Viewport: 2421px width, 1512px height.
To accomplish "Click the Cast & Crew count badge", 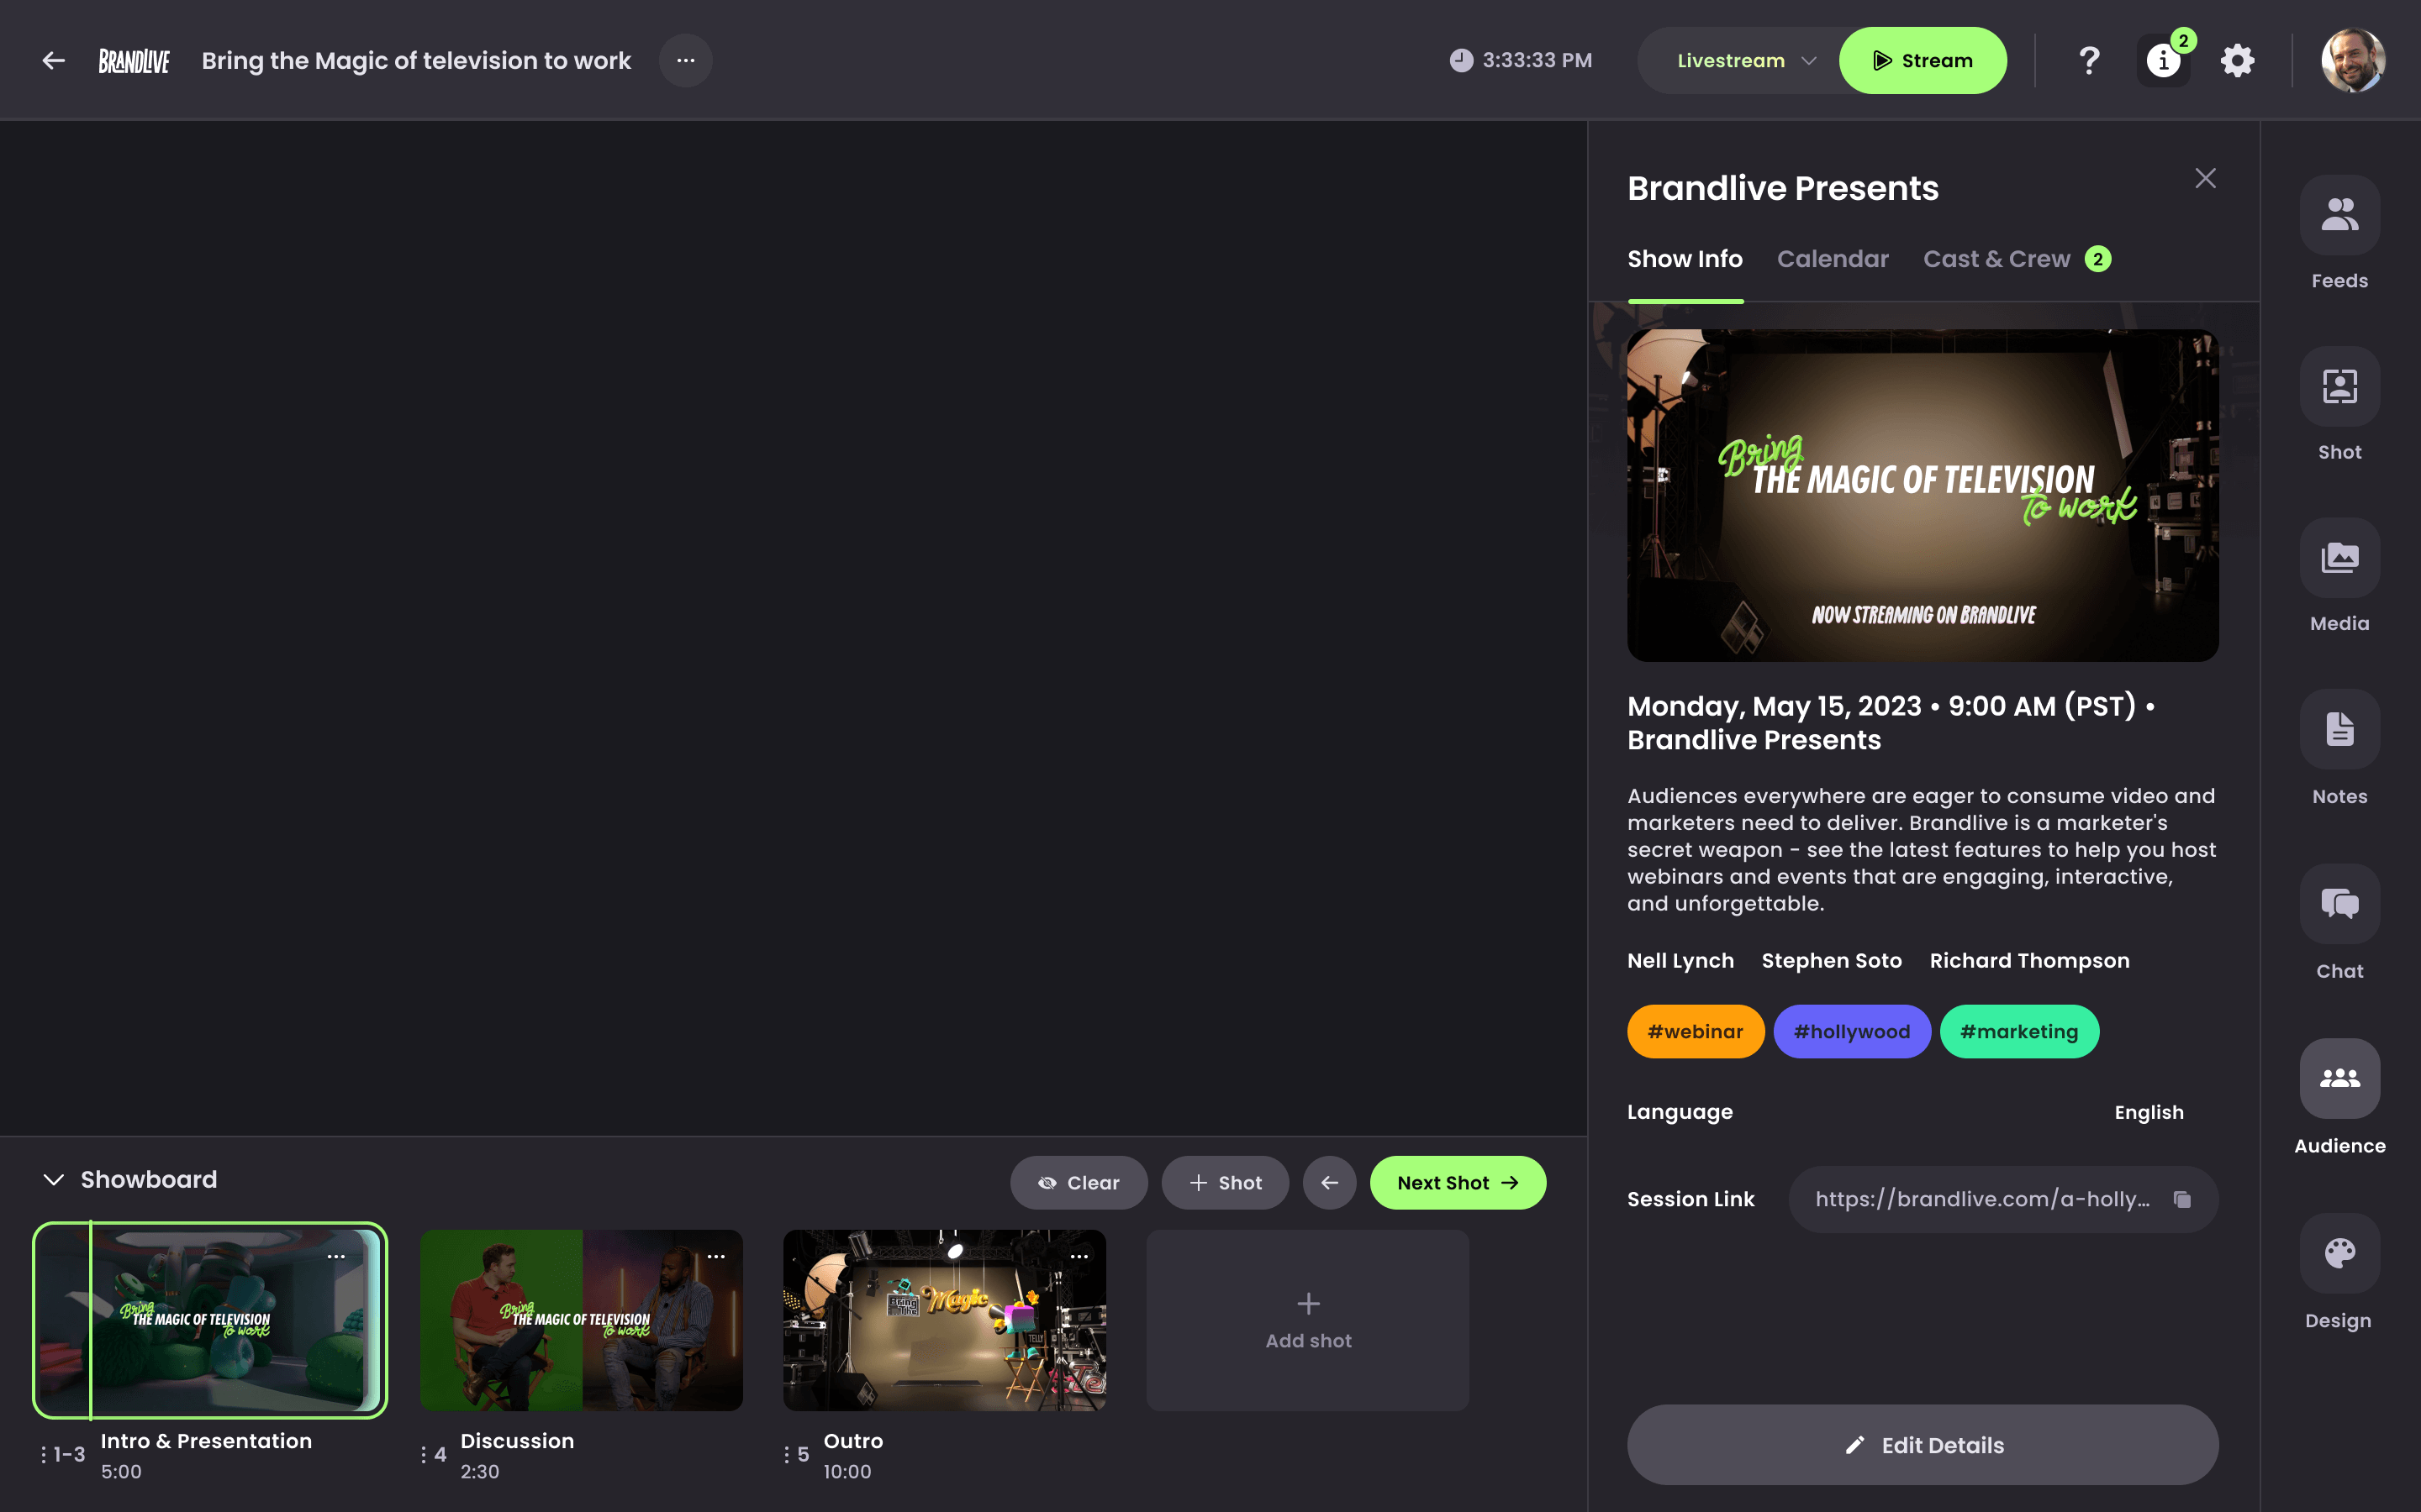I will pos(2098,260).
